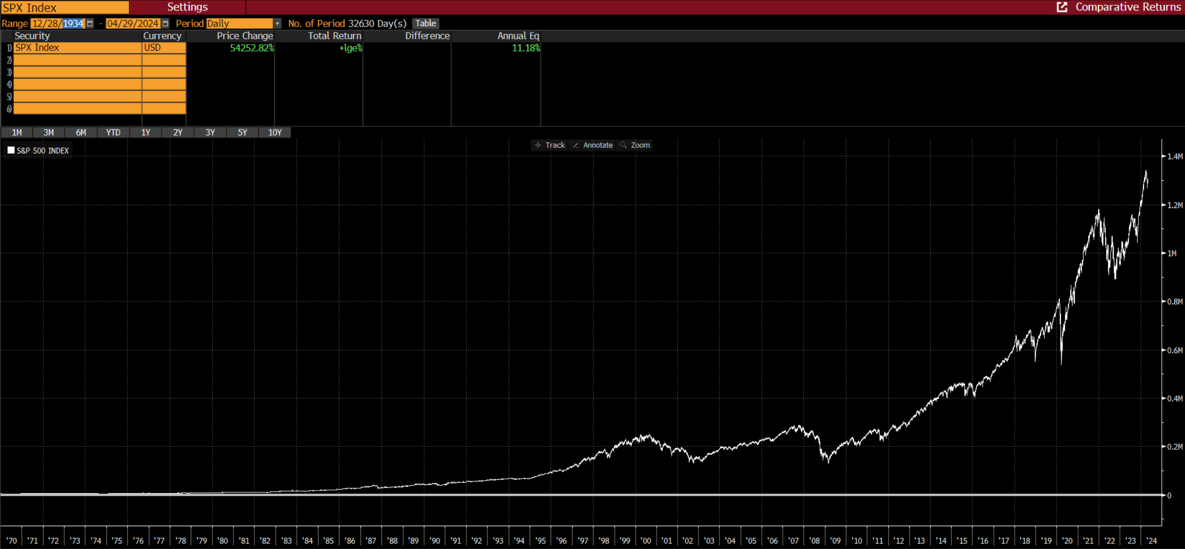This screenshot has height=549, width=1185.
Task: Click the 54252.82% price change value
Action: 252,48
